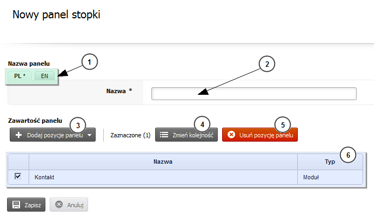Expand the Dodaj pozycje panelu dropdown arrow
Image resolution: width=374 pixels, height=217 pixels.
89,135
